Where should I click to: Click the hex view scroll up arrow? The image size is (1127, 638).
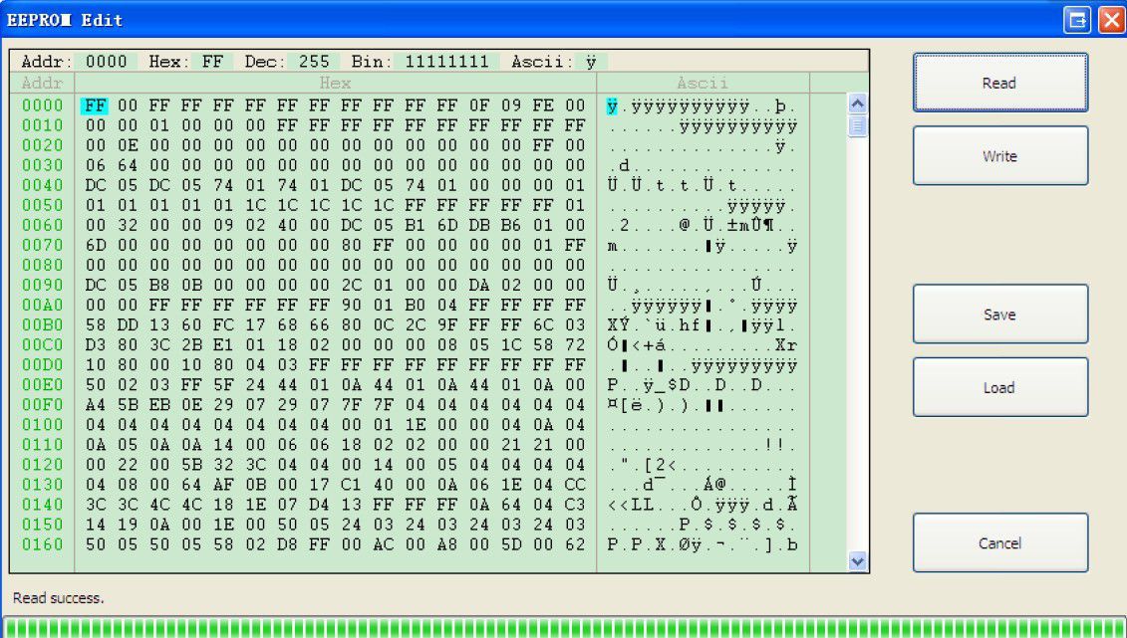857,105
